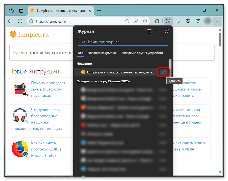
Task: Switch to the 'Недавно закрытые' tab
Action: [101, 53]
